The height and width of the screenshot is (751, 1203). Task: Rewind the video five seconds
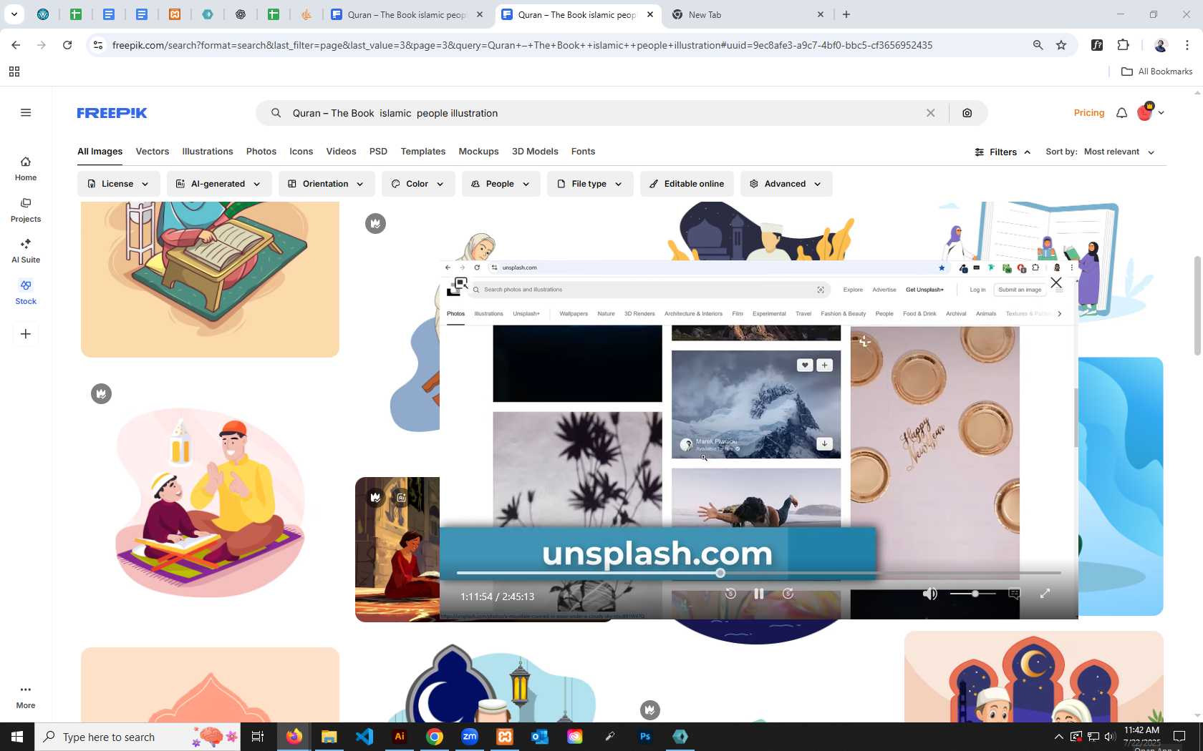[730, 594]
